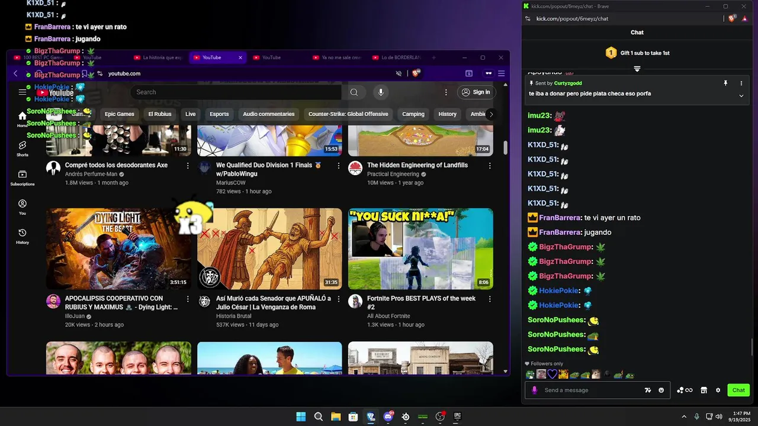Click pin icon on pinned chat message
Image resolution: width=758 pixels, height=426 pixels.
725,83
